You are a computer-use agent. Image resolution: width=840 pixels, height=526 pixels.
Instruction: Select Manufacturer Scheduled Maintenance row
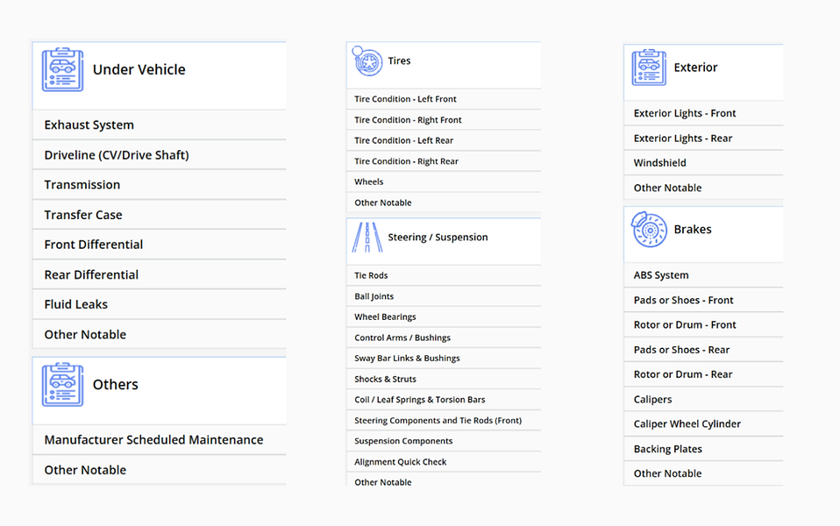159,440
